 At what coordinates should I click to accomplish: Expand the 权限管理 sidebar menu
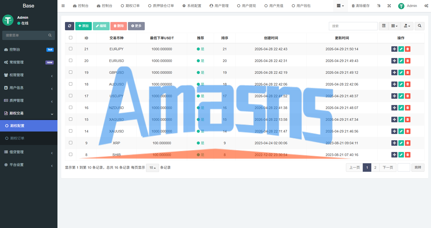coord(29,75)
